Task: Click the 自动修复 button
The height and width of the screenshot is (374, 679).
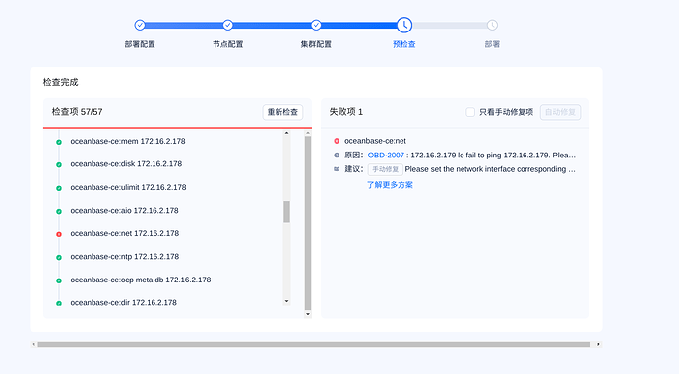Action: (x=560, y=112)
